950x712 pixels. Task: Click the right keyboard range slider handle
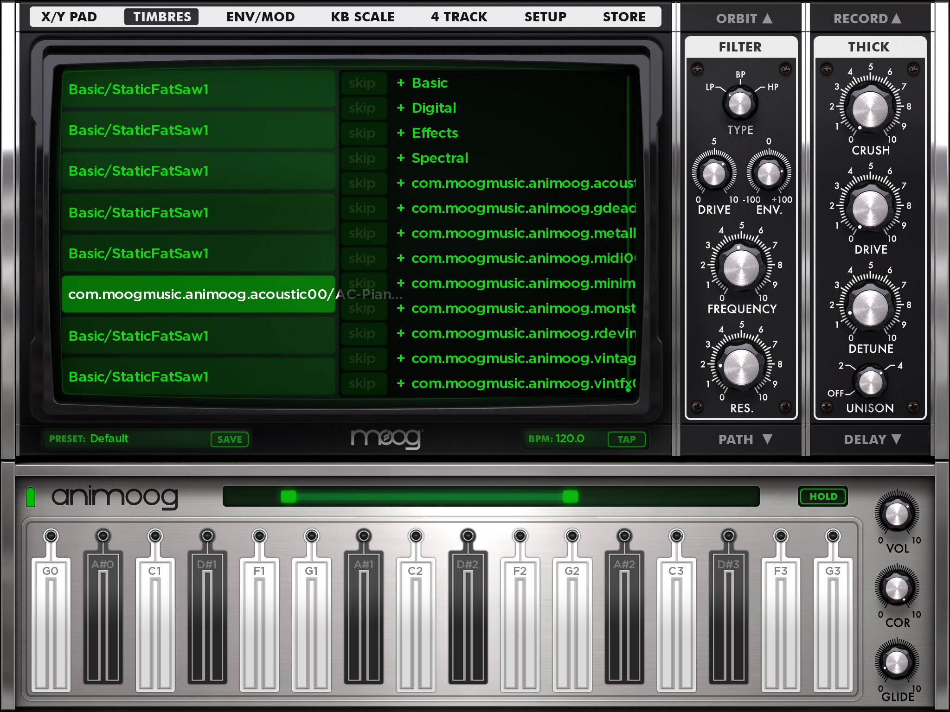click(570, 496)
